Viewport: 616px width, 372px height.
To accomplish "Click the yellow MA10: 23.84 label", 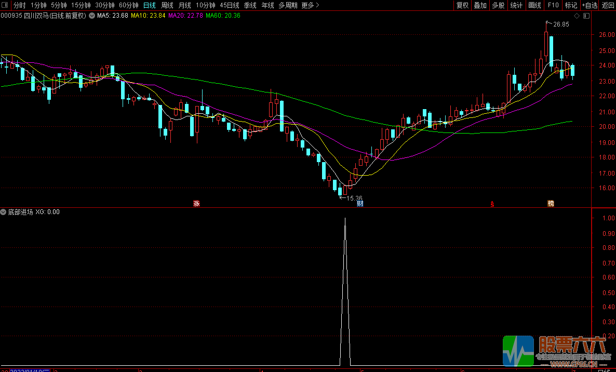I will point(148,16).
